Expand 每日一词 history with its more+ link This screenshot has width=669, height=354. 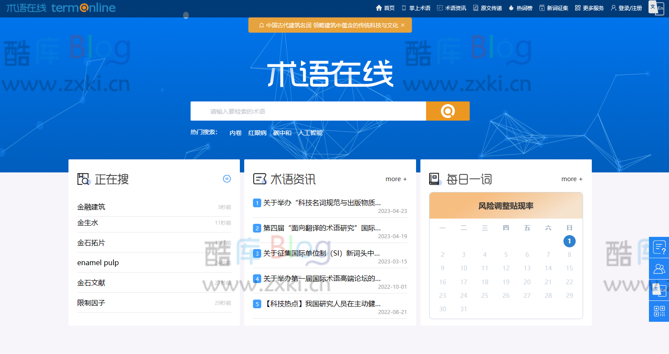[571, 179]
